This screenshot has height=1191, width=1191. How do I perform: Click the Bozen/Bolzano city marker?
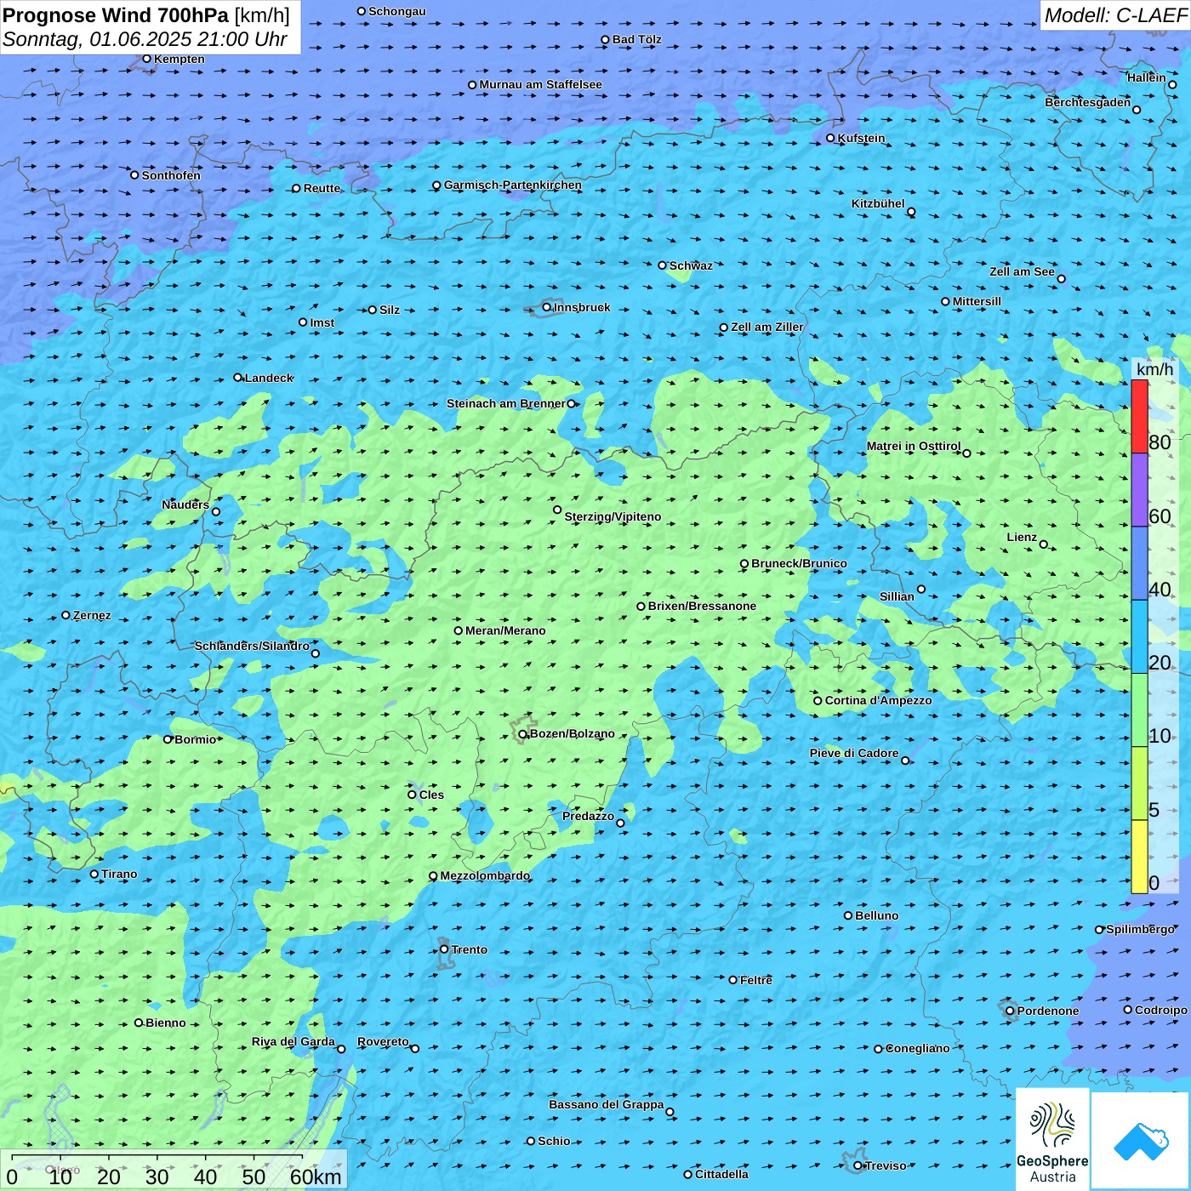pyautogui.click(x=523, y=734)
